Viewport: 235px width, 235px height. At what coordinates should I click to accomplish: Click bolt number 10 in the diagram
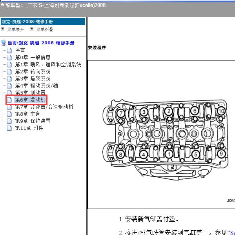coord(221,111)
